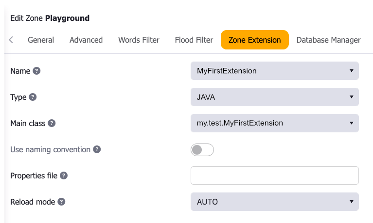373x223 pixels.
Task: Open Main class dropdown
Action: (x=274, y=123)
